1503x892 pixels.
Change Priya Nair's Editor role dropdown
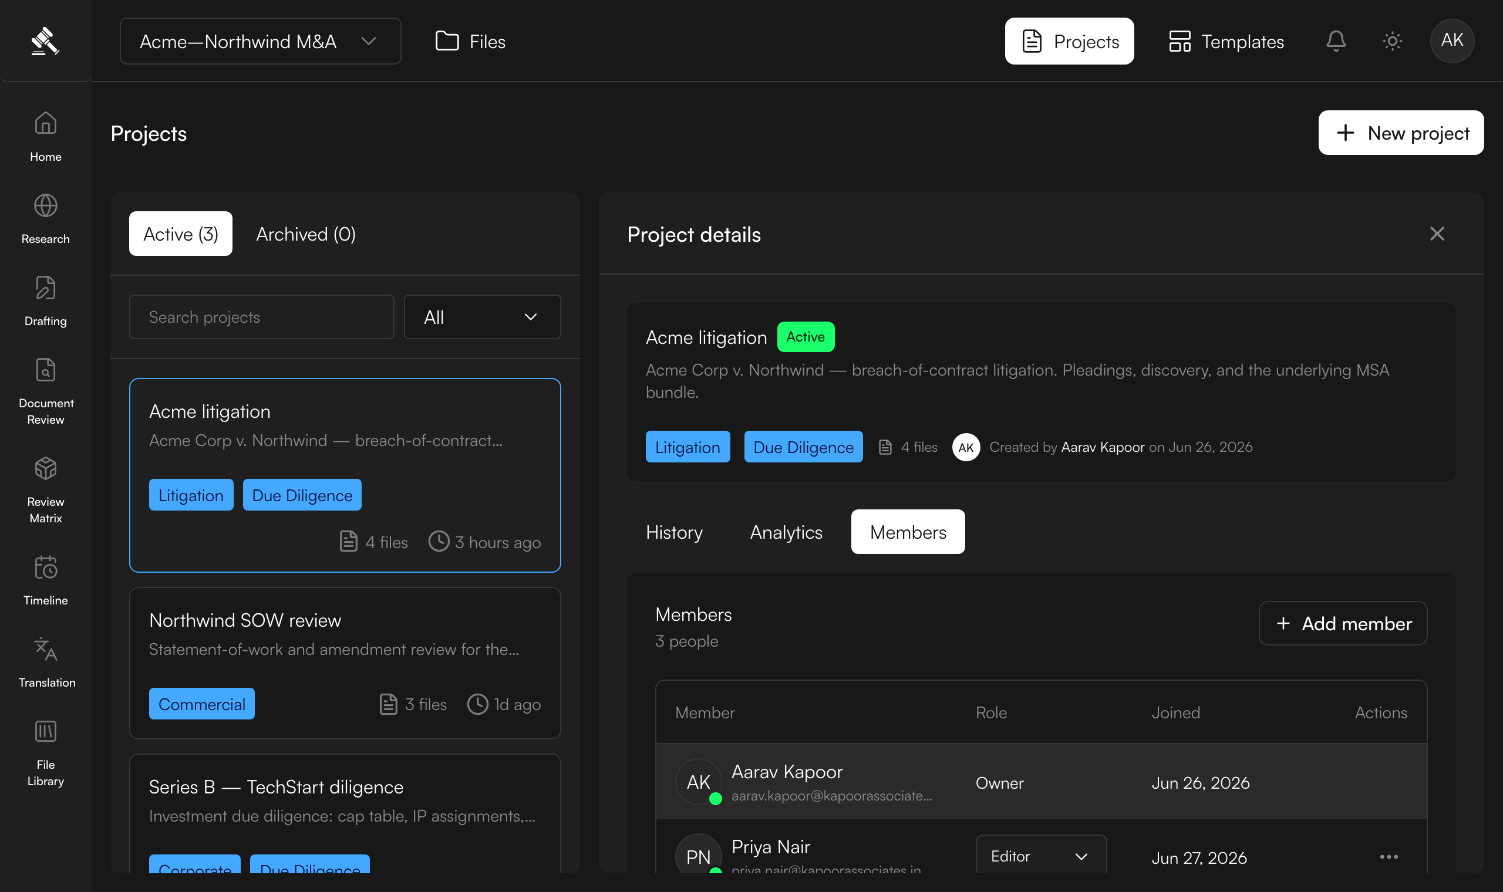pyautogui.click(x=1041, y=856)
